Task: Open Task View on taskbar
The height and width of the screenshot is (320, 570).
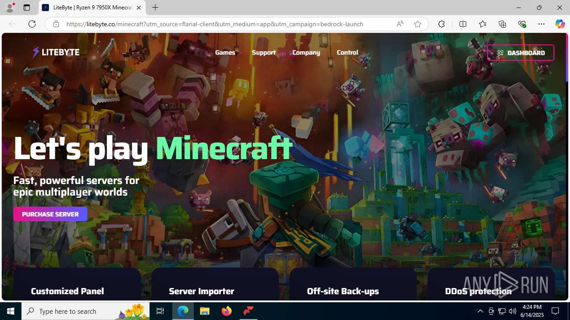Action: pos(160,311)
